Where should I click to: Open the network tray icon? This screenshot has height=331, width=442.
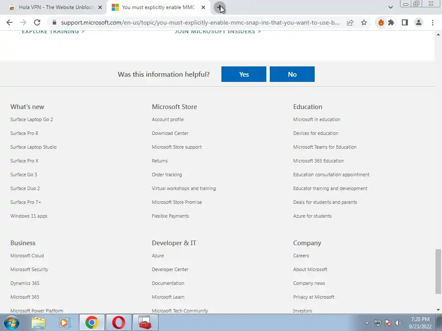[378, 323]
